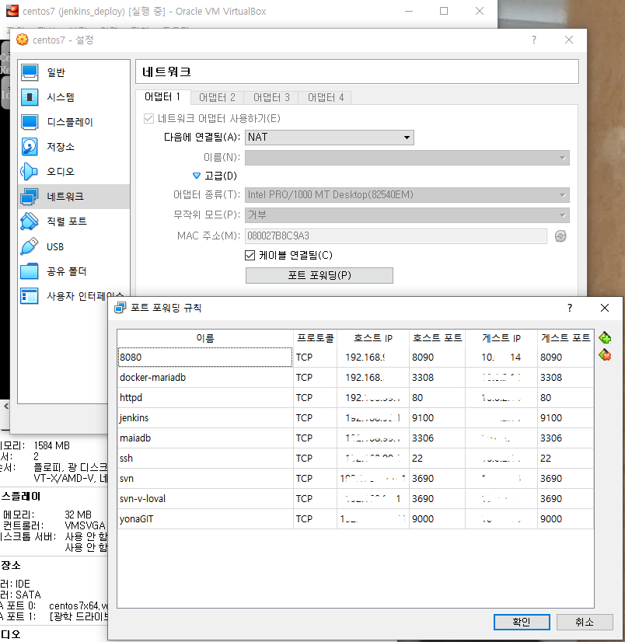
Task: Select the maiadb rule name
Action: click(x=205, y=438)
